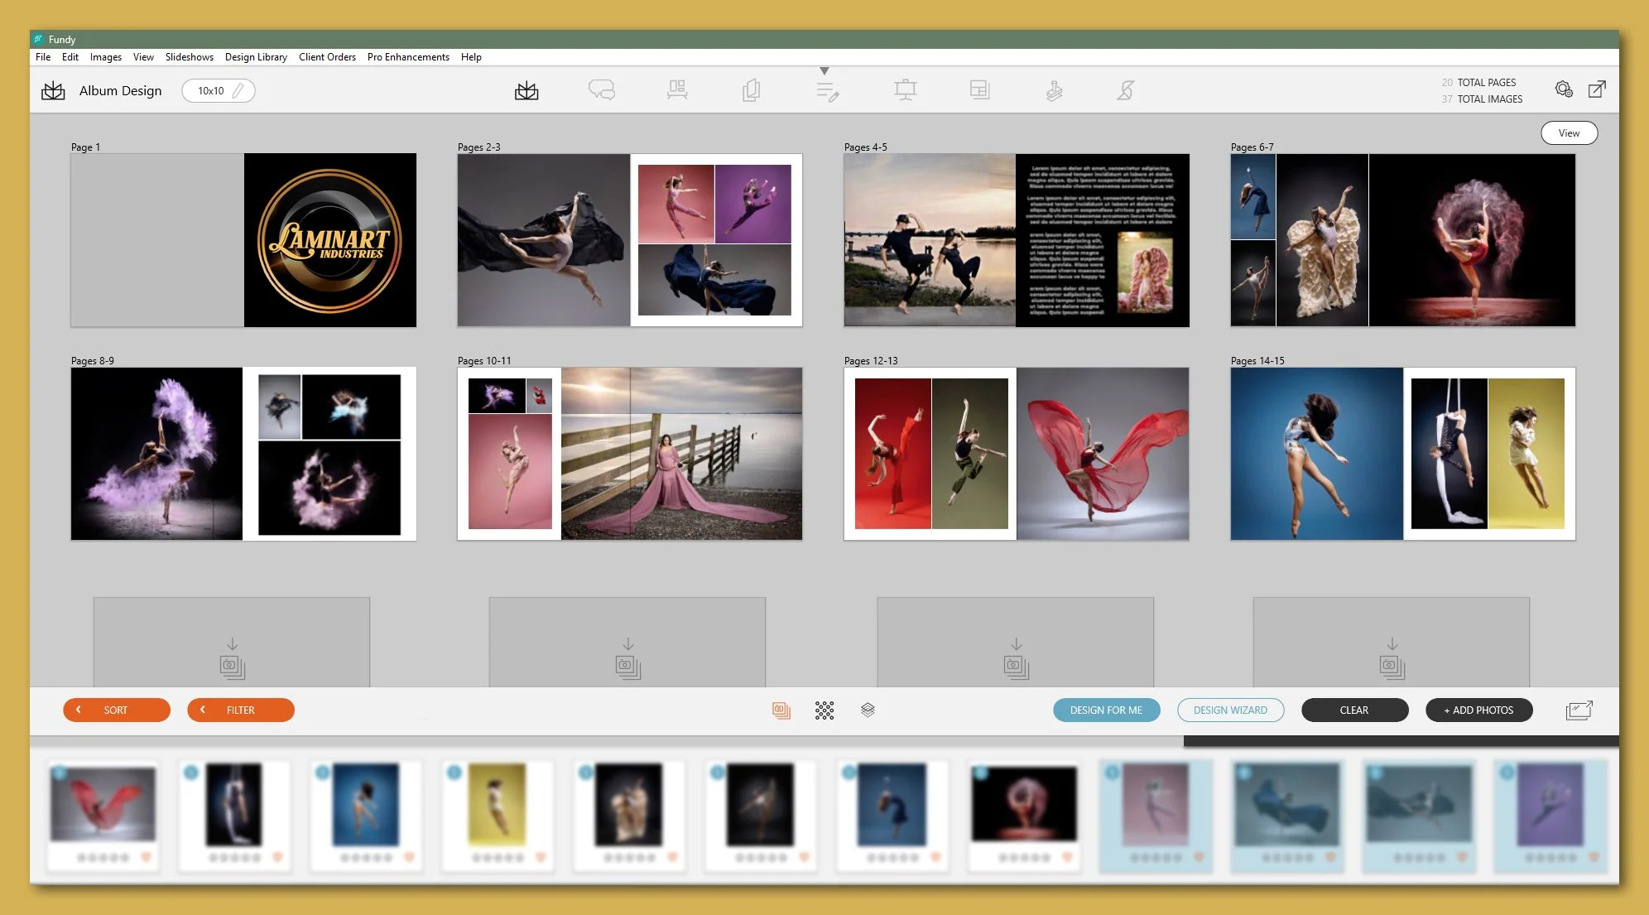This screenshot has height=915, width=1649.
Task: Click the DESIGN FOR ME button
Action: pos(1106,710)
